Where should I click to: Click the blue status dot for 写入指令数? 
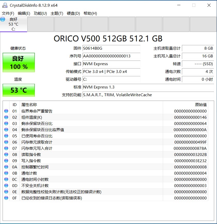[x=6, y=161]
